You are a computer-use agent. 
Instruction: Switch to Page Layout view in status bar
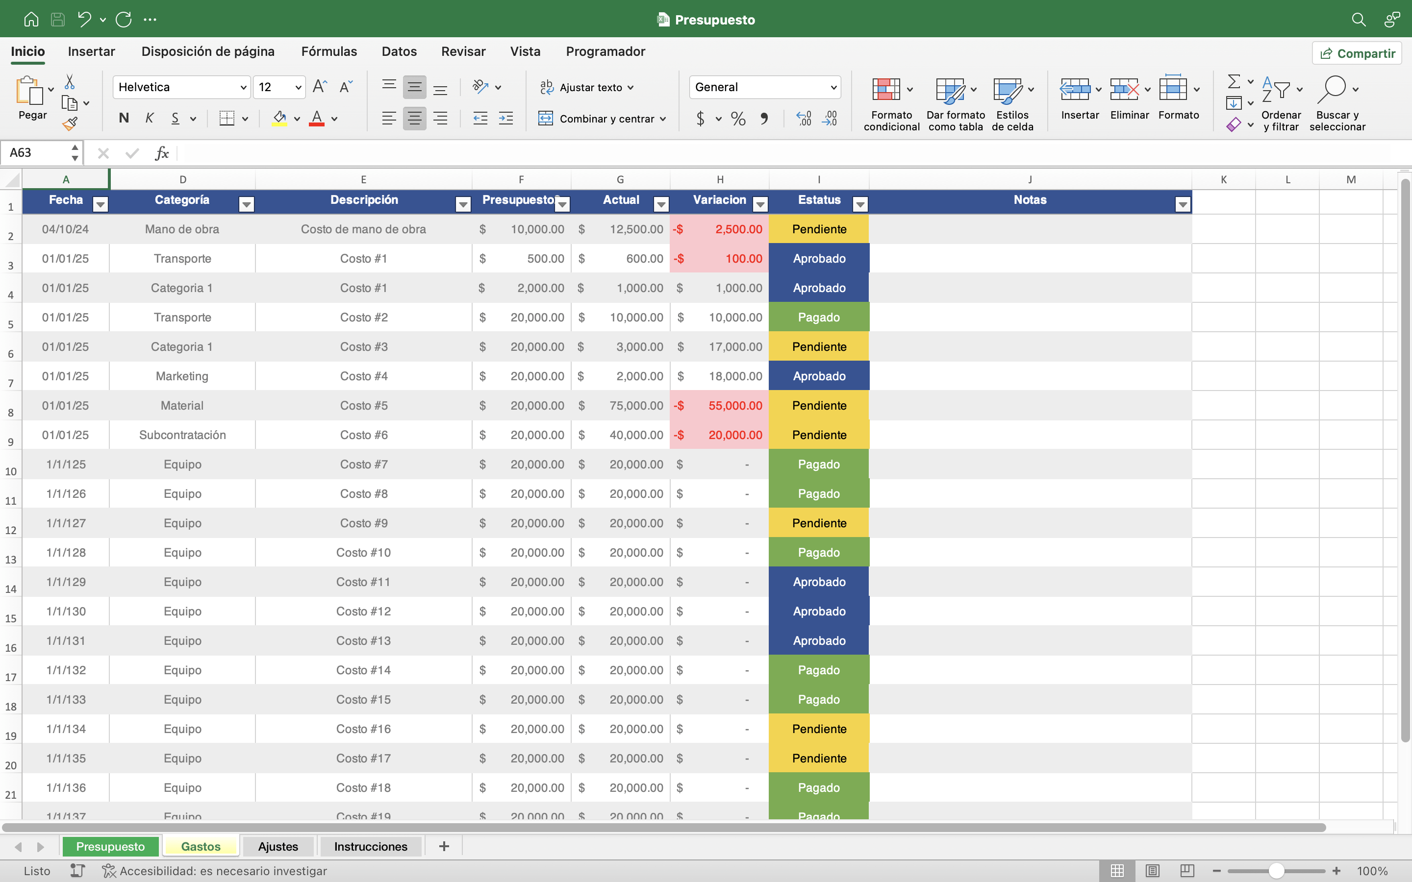pos(1152,870)
